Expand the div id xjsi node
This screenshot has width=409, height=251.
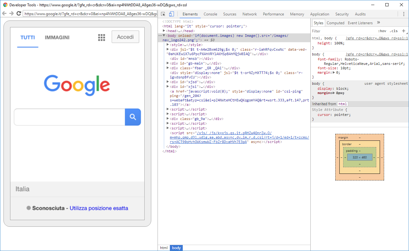coord(168,87)
